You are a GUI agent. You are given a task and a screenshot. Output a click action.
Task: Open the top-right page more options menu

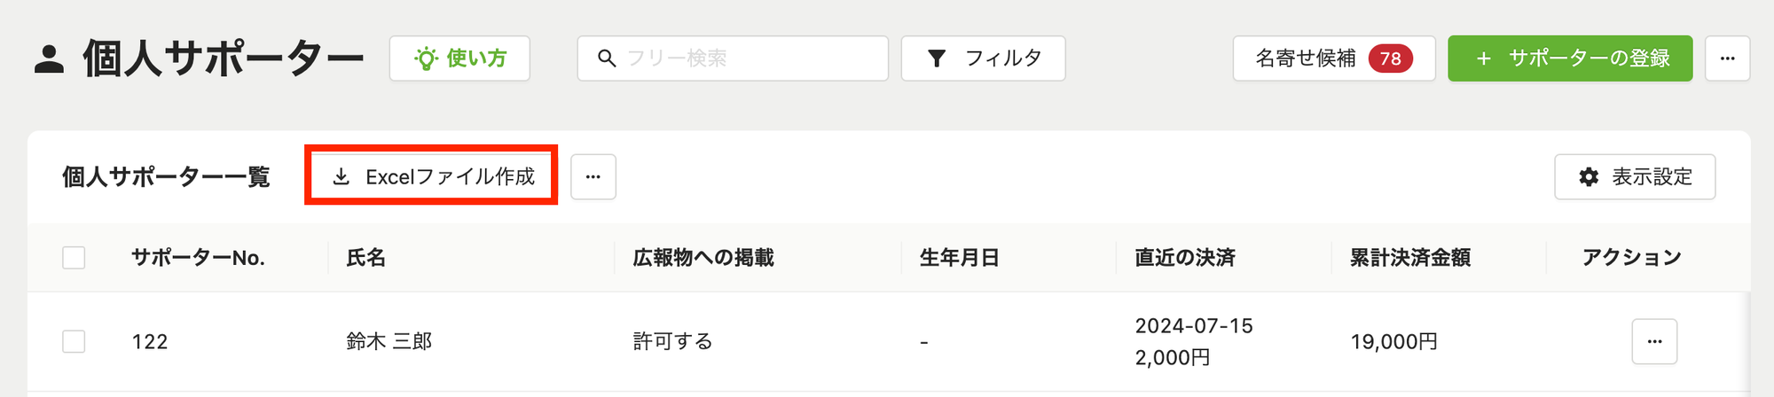pyautogui.click(x=1727, y=58)
